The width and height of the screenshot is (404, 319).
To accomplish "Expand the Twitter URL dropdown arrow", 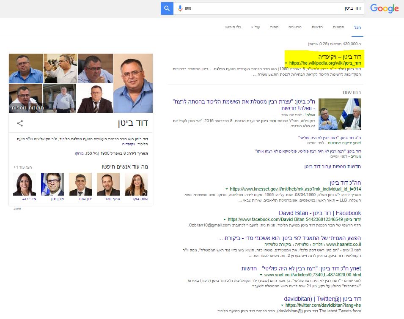I will [283, 305].
